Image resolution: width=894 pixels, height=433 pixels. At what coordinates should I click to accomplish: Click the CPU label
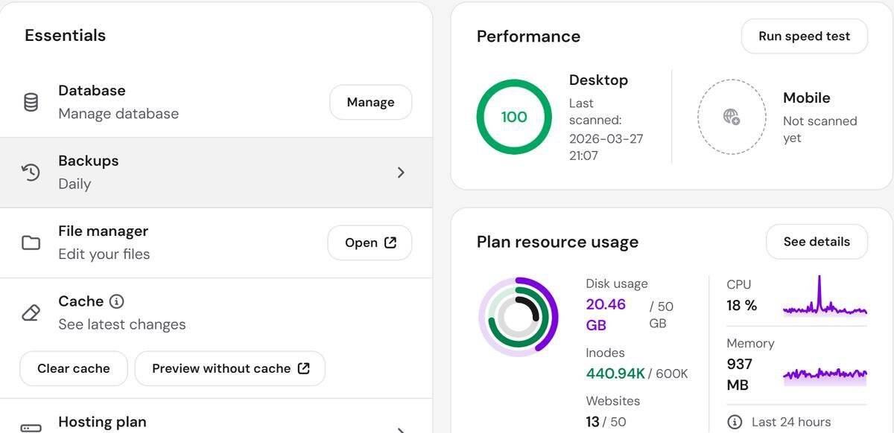(739, 284)
